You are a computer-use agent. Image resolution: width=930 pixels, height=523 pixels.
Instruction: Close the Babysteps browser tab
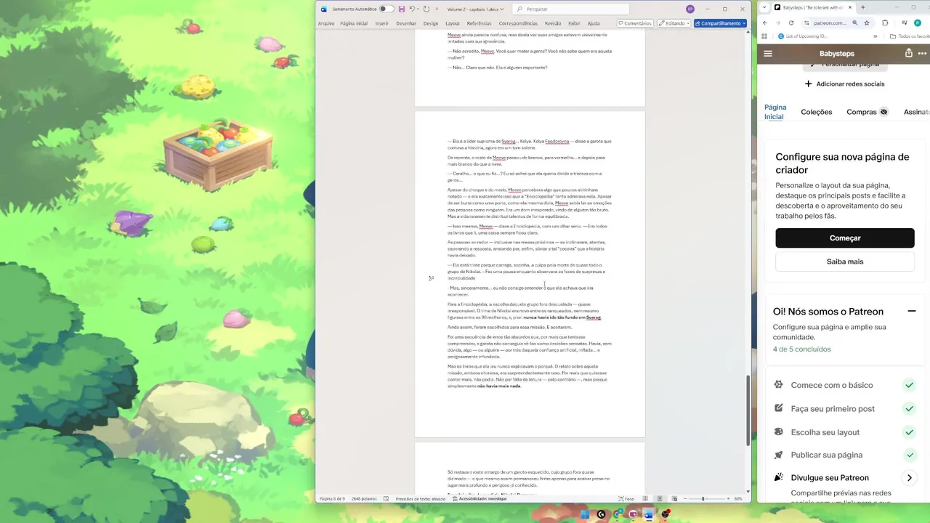pos(851,7)
